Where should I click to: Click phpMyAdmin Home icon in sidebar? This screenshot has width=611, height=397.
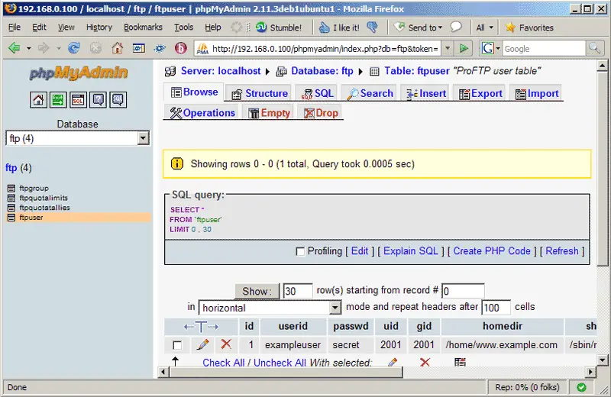38,100
